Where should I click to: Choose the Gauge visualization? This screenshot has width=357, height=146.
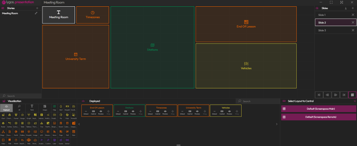[x=23, y=116]
